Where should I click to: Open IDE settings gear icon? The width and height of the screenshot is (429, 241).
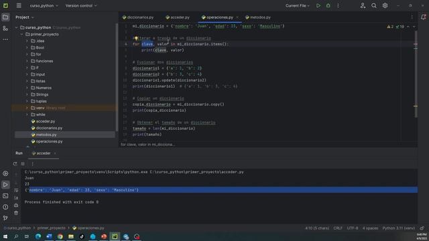point(385,6)
